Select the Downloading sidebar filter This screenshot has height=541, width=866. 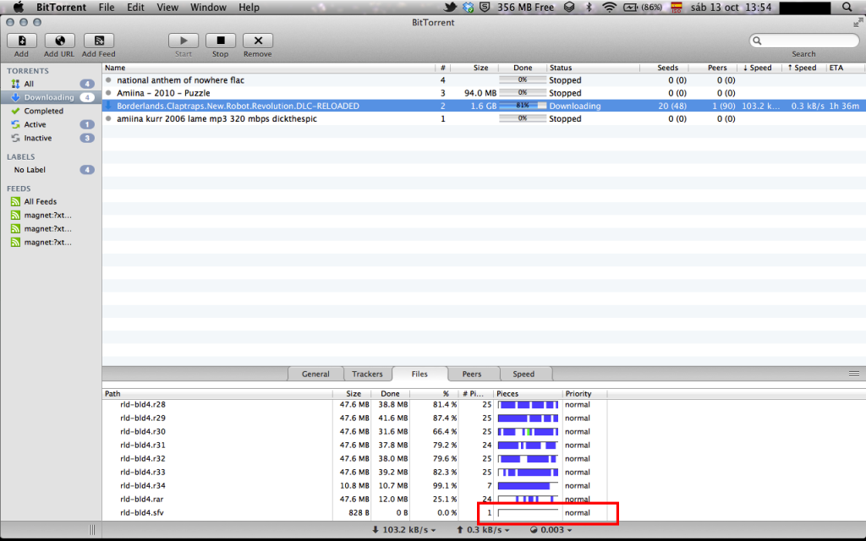tap(51, 97)
